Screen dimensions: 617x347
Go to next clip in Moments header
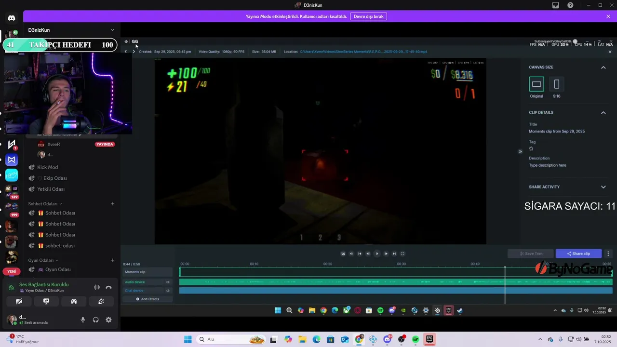134,52
